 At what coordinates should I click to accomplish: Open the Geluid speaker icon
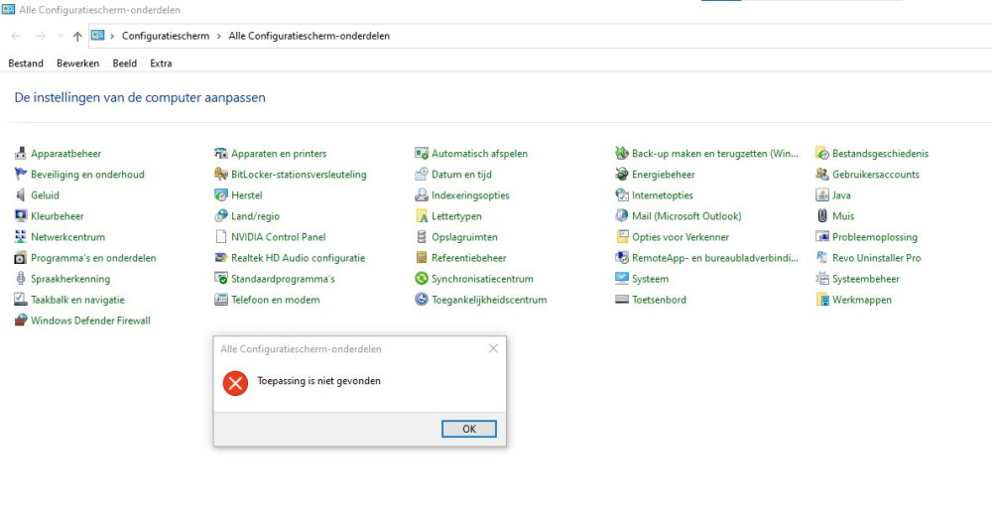(20, 194)
